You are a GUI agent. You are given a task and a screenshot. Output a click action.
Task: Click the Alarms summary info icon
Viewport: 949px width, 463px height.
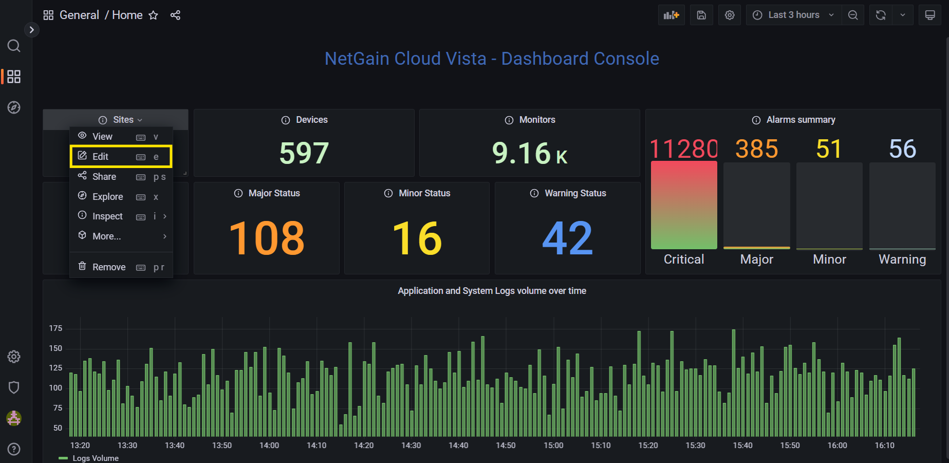tap(756, 120)
